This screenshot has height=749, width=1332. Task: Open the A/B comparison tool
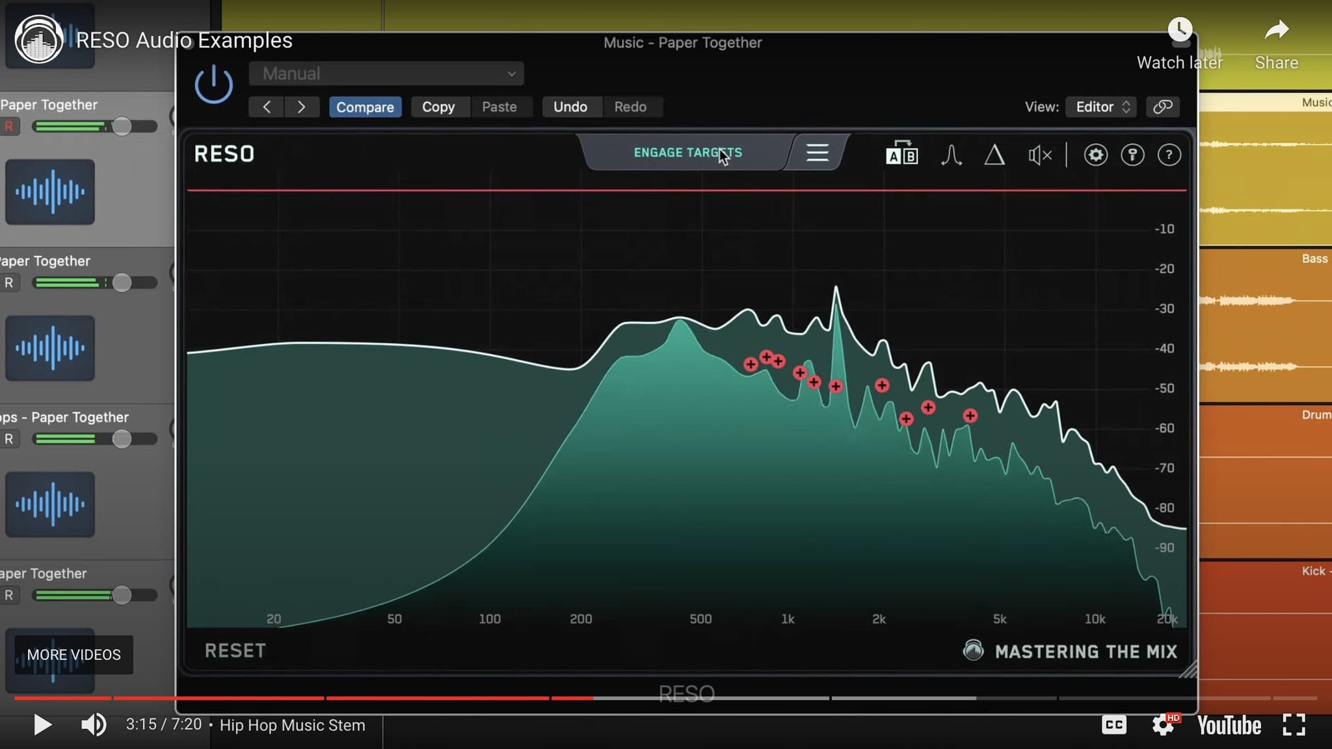click(x=901, y=154)
